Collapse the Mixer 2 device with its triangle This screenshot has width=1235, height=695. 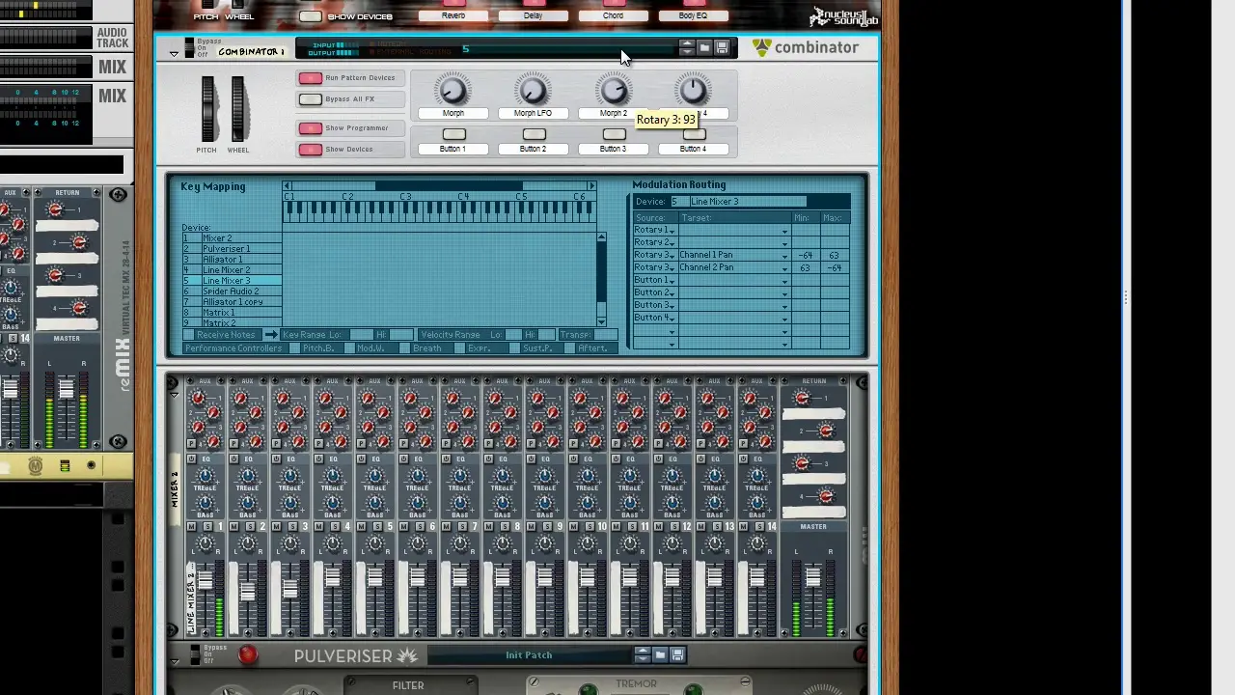click(174, 394)
